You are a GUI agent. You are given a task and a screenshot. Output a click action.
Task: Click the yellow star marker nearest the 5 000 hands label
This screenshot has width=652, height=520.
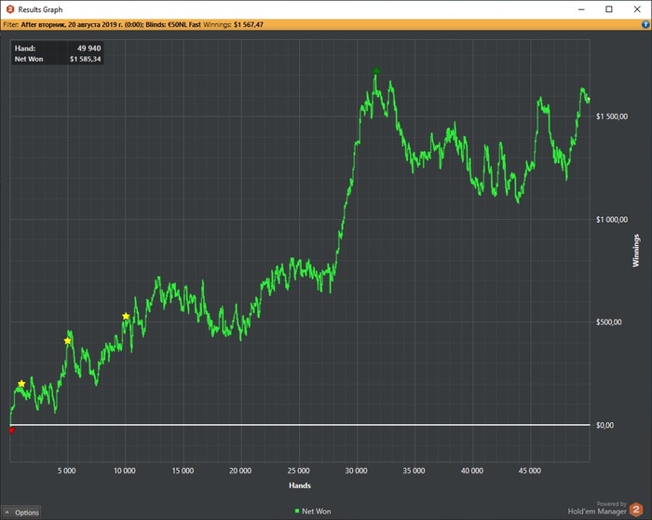[x=68, y=341]
